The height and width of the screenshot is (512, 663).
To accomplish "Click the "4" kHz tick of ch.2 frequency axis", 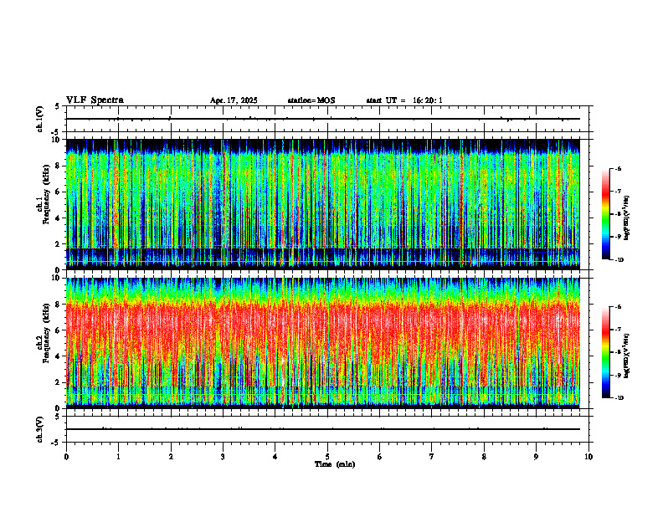I will [59, 356].
